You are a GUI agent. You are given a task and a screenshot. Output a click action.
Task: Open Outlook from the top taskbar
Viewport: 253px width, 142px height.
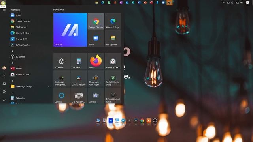point(127,2)
